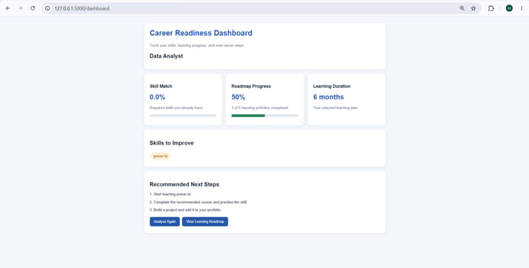Click 'Required skills you already have' text

click(177, 108)
